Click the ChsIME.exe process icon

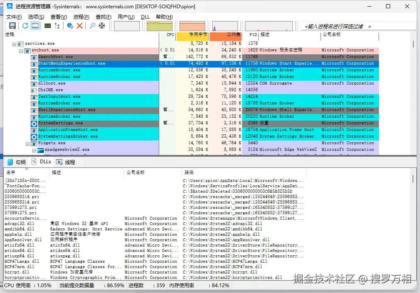click(x=34, y=90)
